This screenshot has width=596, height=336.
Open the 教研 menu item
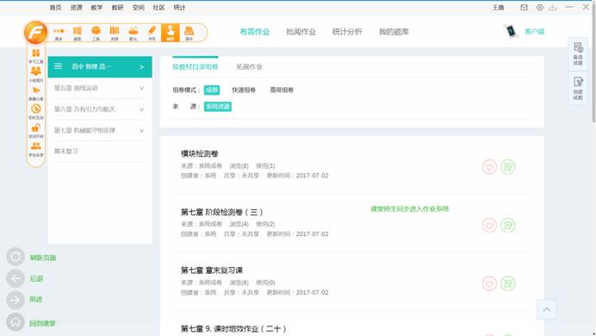click(x=117, y=7)
